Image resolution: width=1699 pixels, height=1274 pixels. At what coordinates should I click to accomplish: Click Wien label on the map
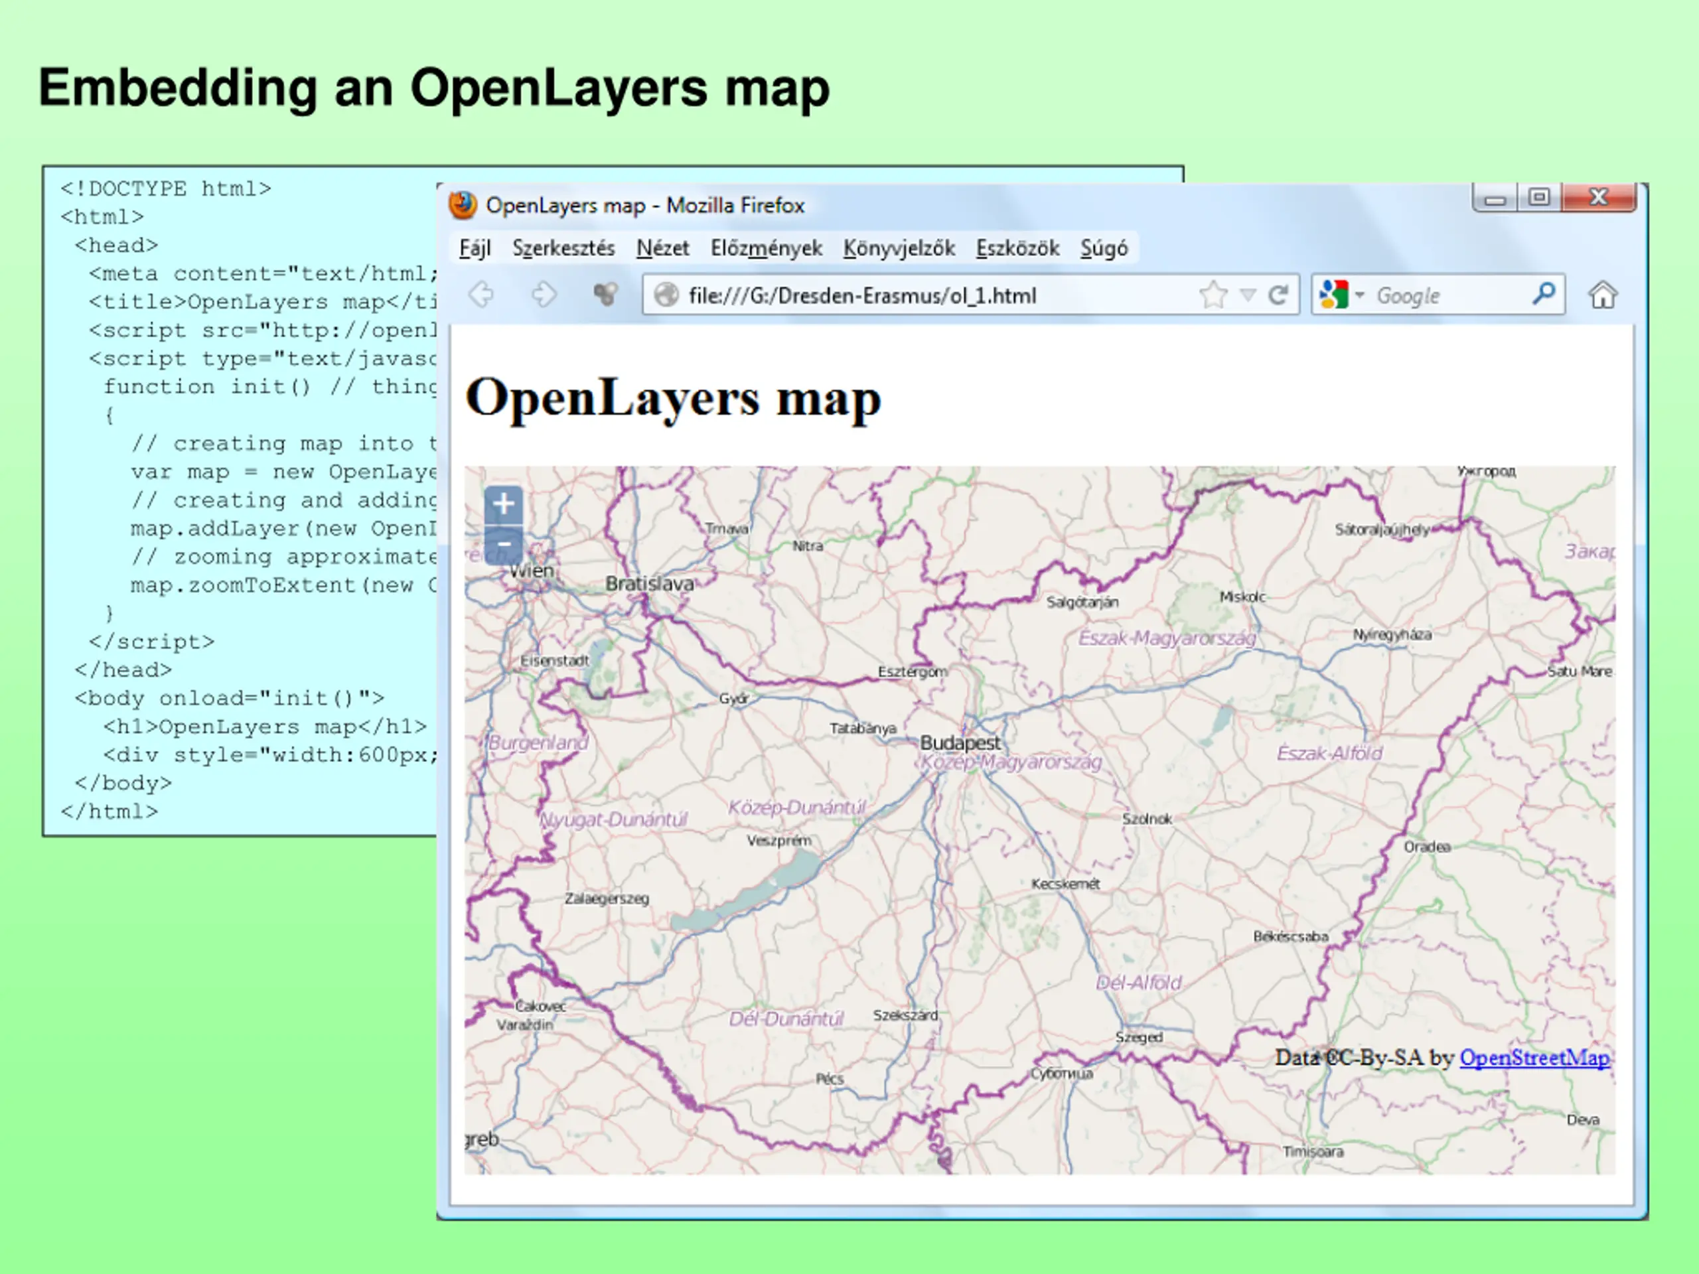pyautogui.click(x=531, y=571)
